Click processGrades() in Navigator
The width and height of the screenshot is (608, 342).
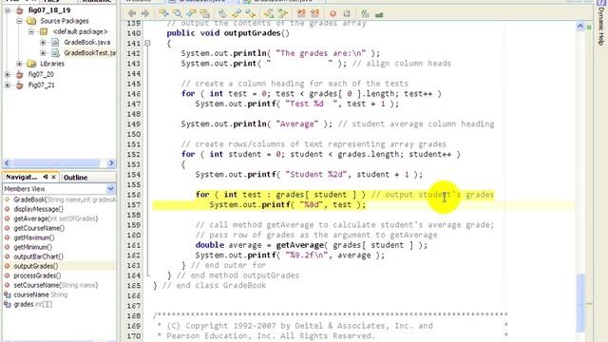coord(37,275)
